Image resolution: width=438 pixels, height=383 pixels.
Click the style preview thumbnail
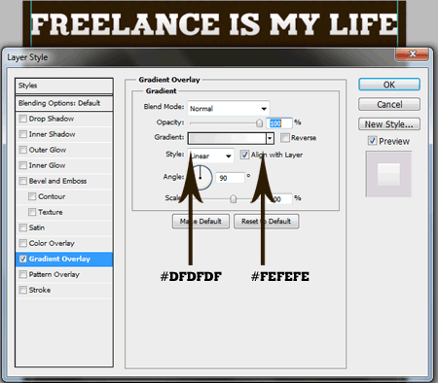click(388, 174)
